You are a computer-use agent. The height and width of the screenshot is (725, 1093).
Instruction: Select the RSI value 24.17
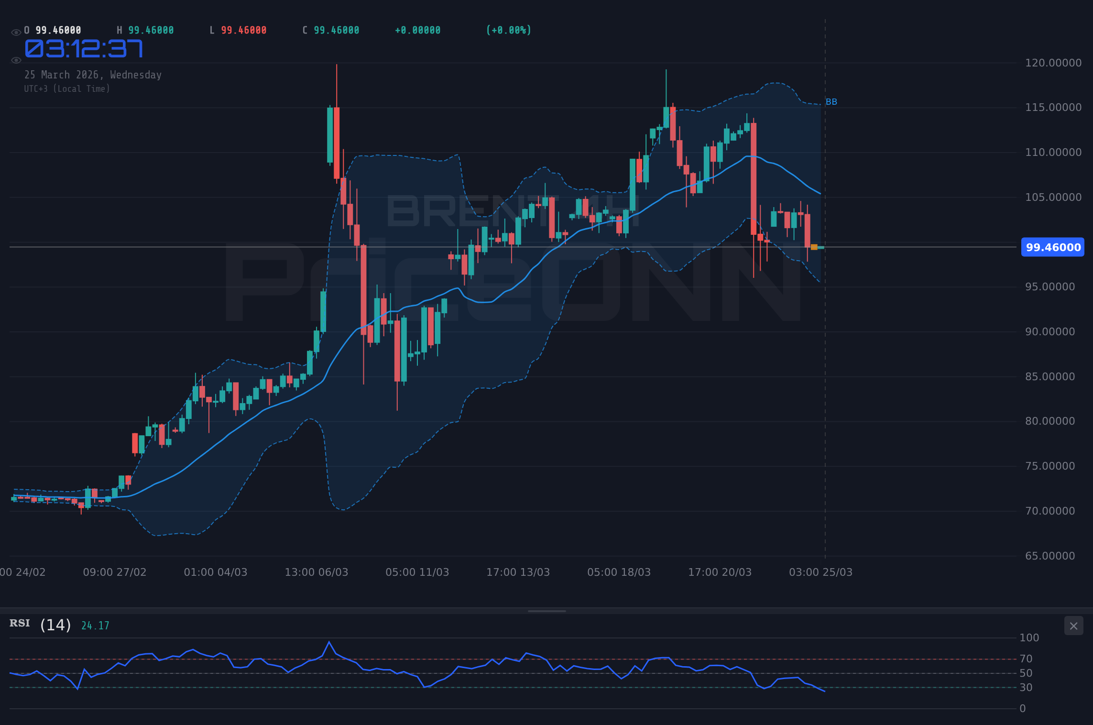click(x=94, y=625)
